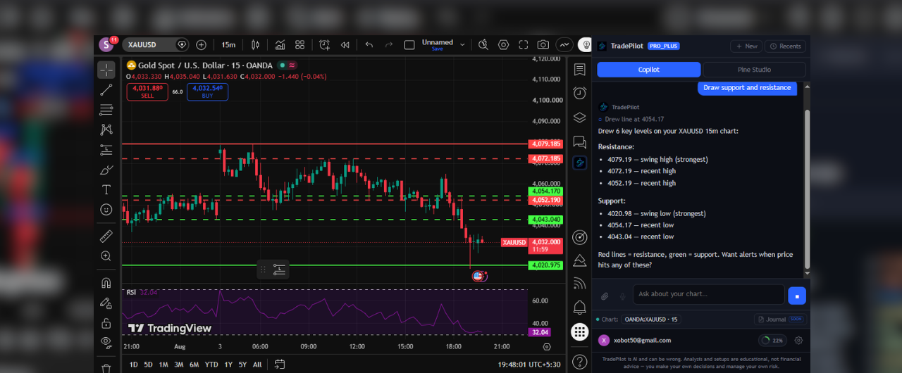Viewport: 902px width, 373px height.
Task: Open the Journal button
Action: pyautogui.click(x=779, y=319)
